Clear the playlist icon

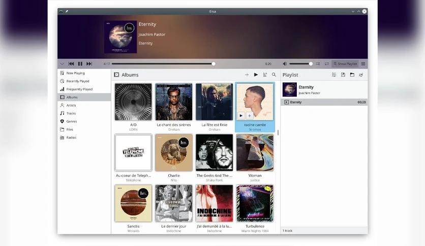(x=361, y=75)
